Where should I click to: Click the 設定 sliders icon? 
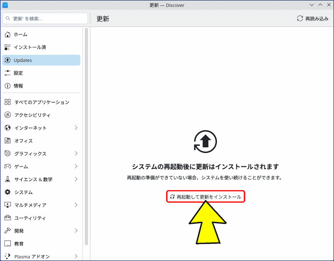pyautogui.click(x=8, y=73)
